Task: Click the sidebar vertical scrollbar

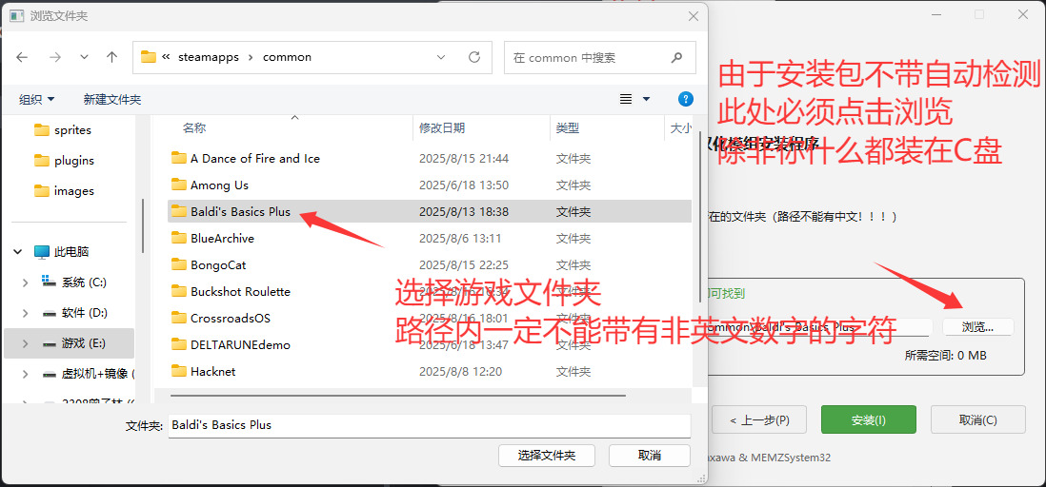Action: click(x=144, y=226)
